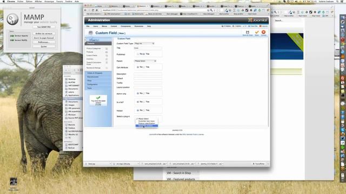Screen dimensions: 346x194
Task: Click the red Cancel icon
Action: 263,32
